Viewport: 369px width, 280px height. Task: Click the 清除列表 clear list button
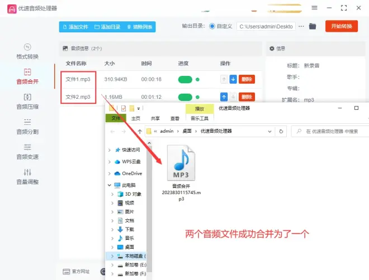(x=140, y=27)
